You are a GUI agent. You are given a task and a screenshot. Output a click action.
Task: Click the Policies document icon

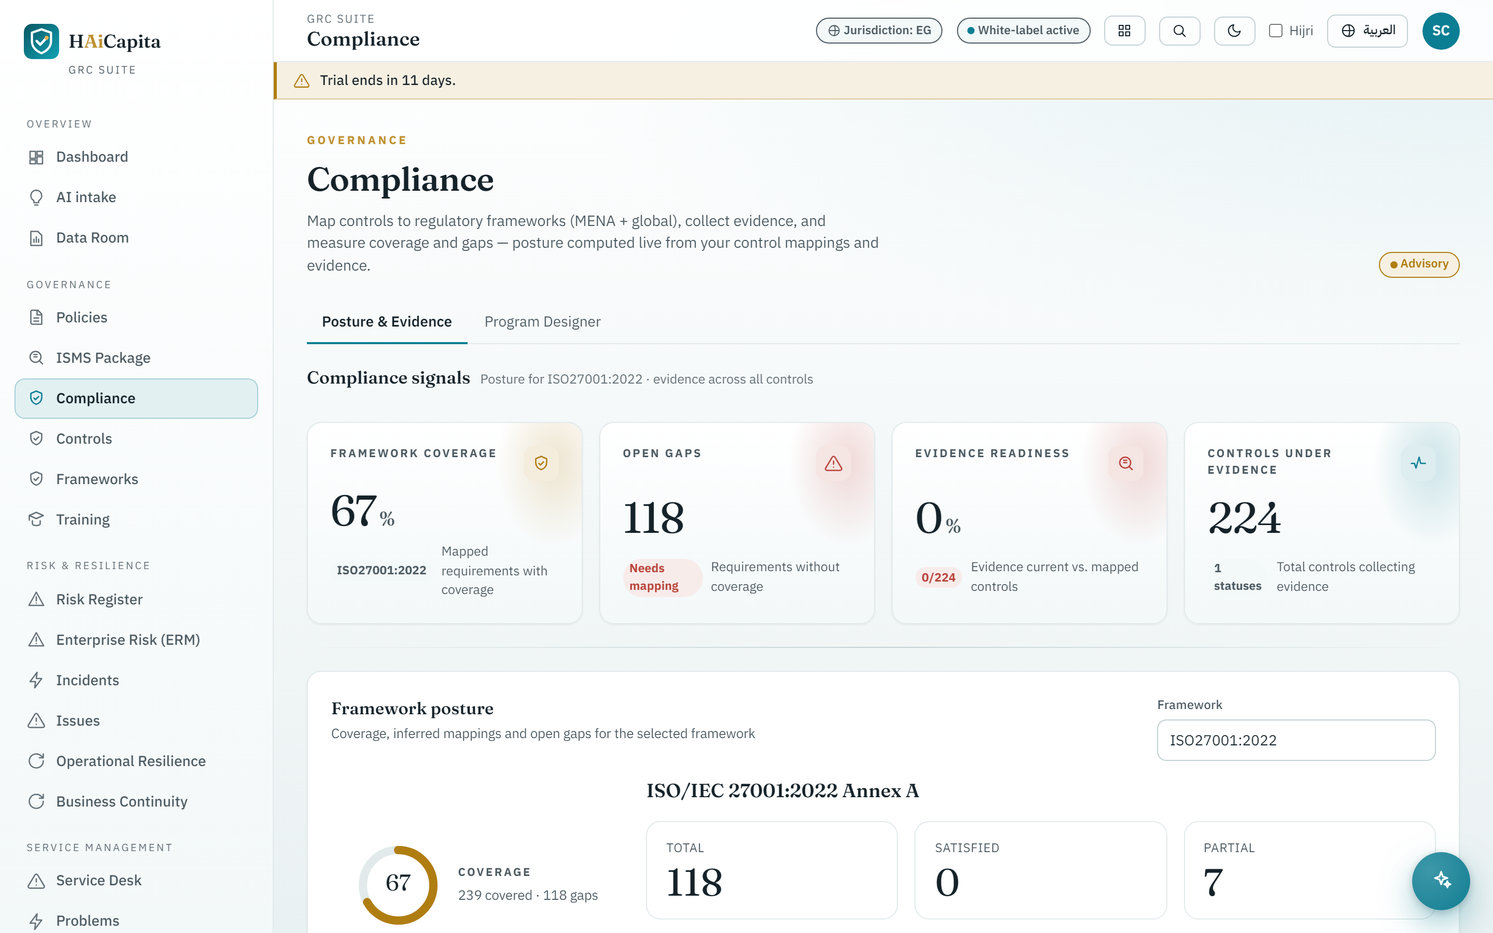coord(36,318)
